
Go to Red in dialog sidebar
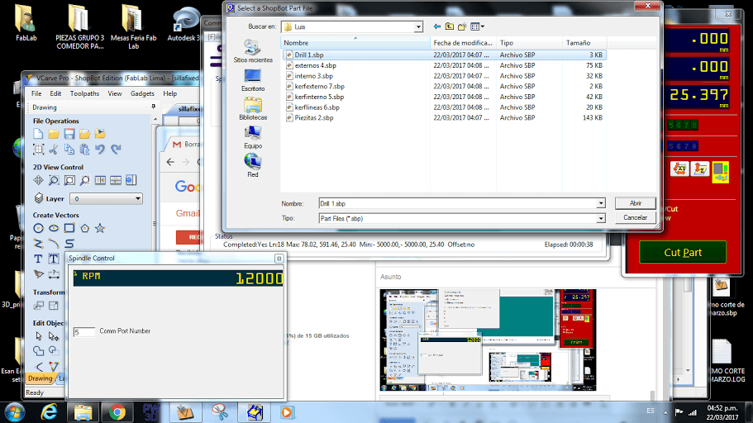(x=253, y=165)
